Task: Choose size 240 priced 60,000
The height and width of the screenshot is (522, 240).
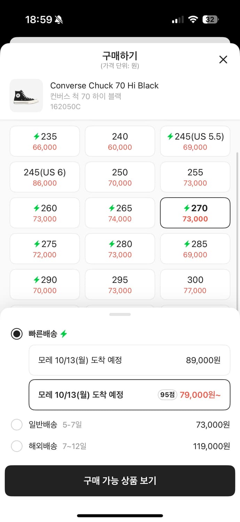Action: [120, 141]
